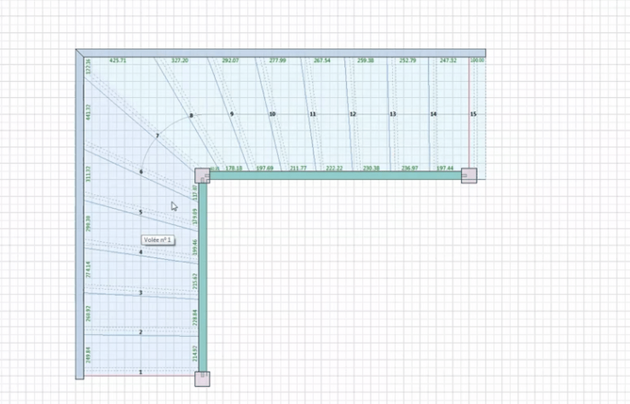Click the 249.84 dimension on the left wall
Viewport: 630px width, 404px height.
[x=89, y=355]
